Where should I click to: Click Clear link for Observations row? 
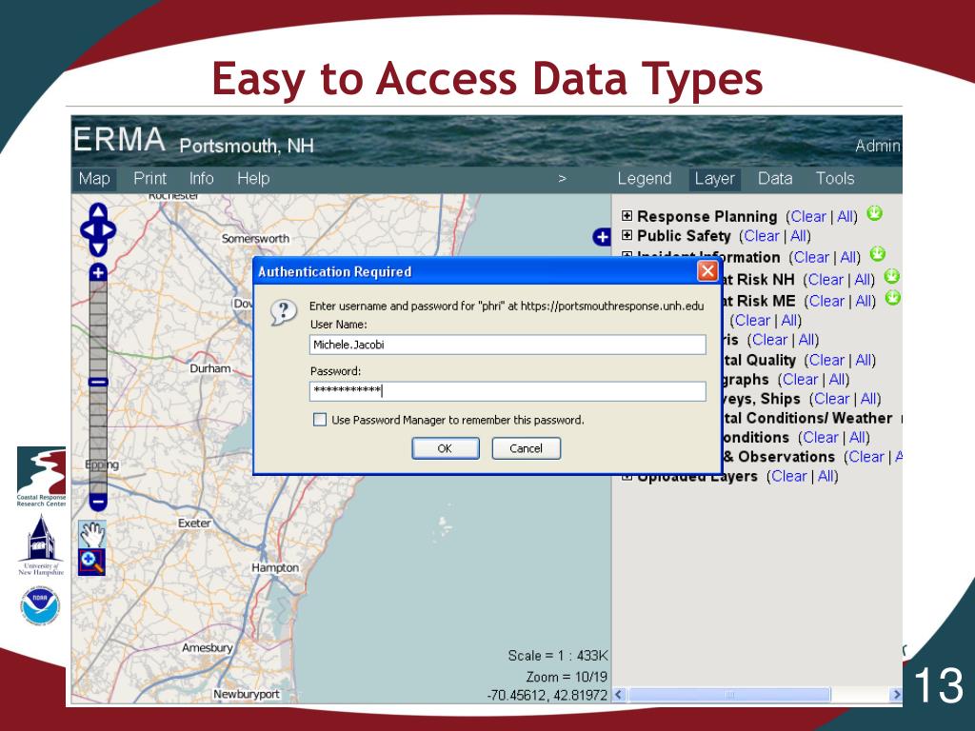866,457
